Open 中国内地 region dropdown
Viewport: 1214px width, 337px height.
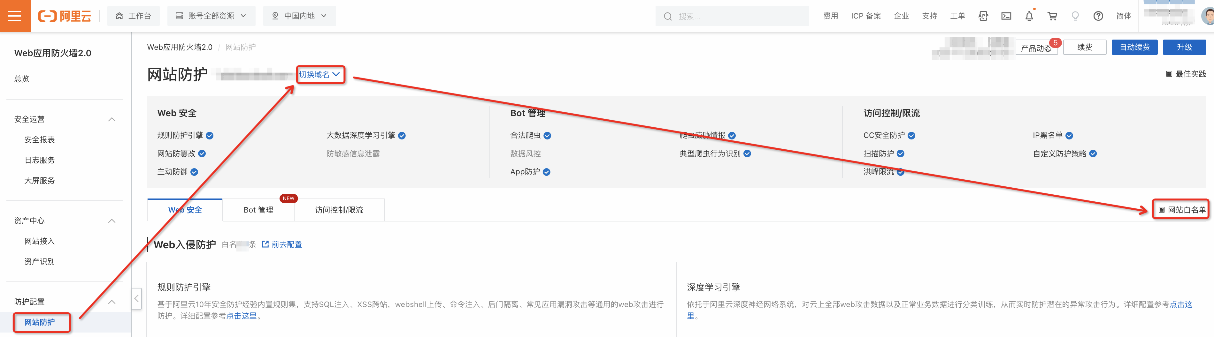point(299,16)
